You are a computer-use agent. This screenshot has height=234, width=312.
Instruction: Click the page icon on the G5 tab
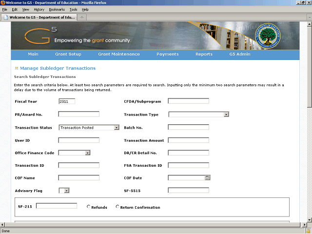(6, 18)
